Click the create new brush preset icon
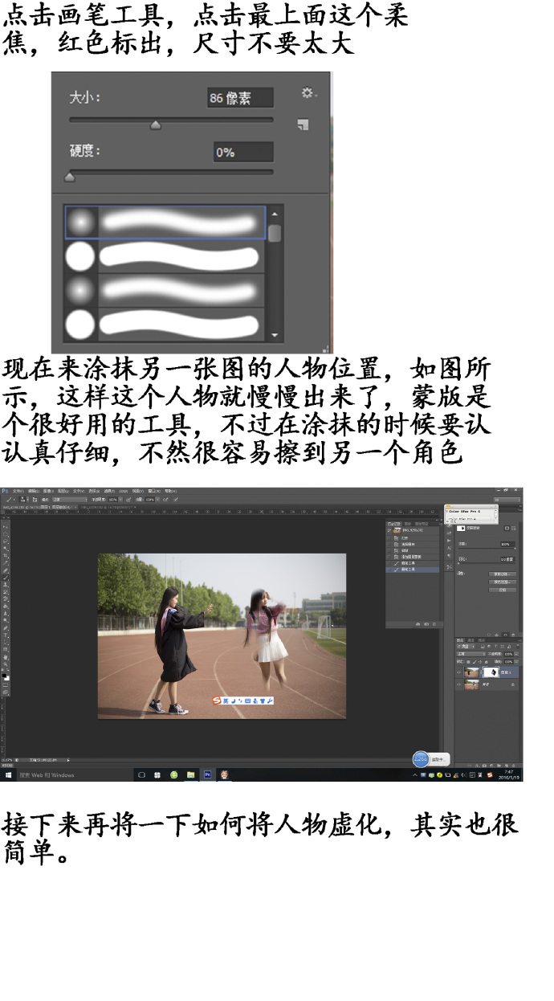The width and height of the screenshot is (554, 1001). 303,125
